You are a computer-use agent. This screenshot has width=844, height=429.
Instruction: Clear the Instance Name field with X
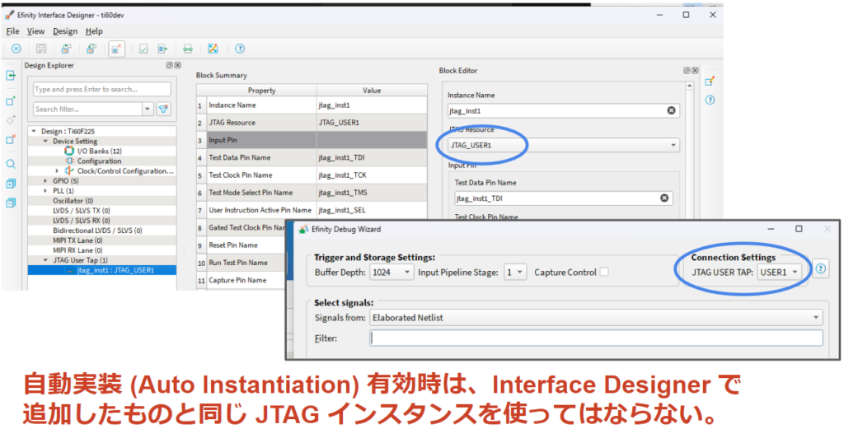(x=671, y=110)
